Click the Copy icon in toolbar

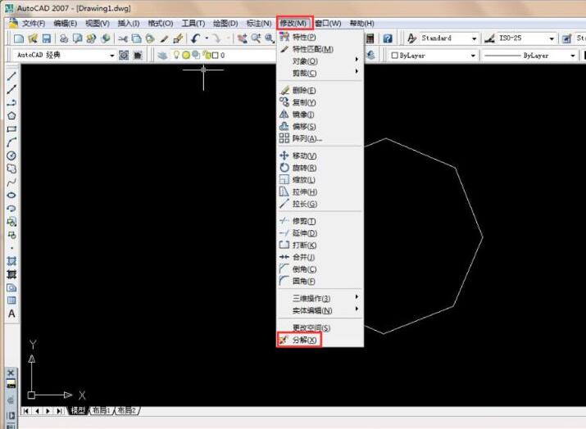point(136,38)
